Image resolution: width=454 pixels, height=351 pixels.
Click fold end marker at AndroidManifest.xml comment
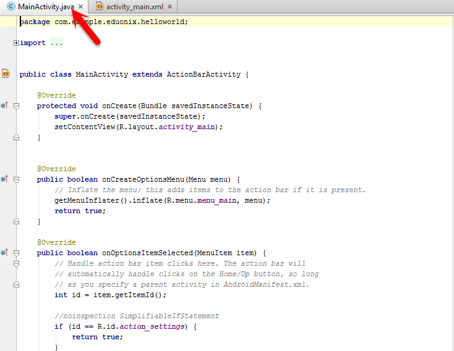pos(17,284)
